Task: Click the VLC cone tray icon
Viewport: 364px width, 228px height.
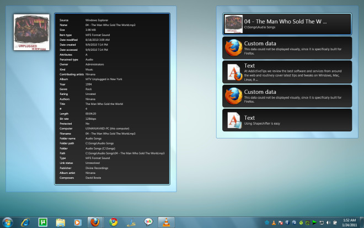Action: tap(274, 222)
